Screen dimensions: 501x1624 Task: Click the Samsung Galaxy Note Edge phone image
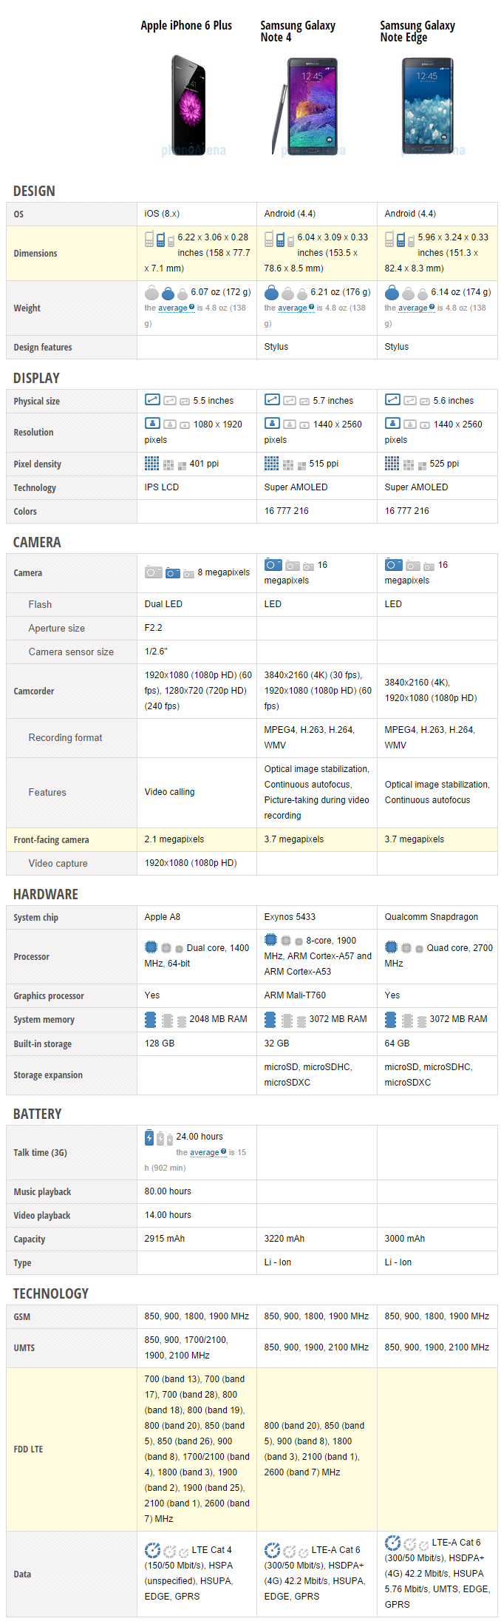(x=427, y=104)
